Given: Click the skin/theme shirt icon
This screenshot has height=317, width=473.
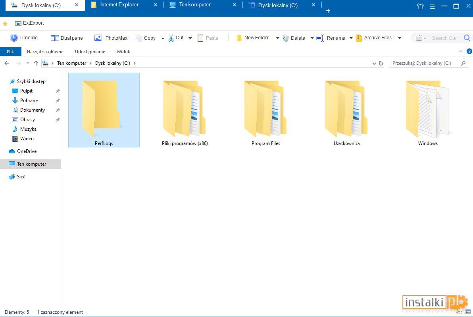Looking at the screenshot, I should point(420,6).
